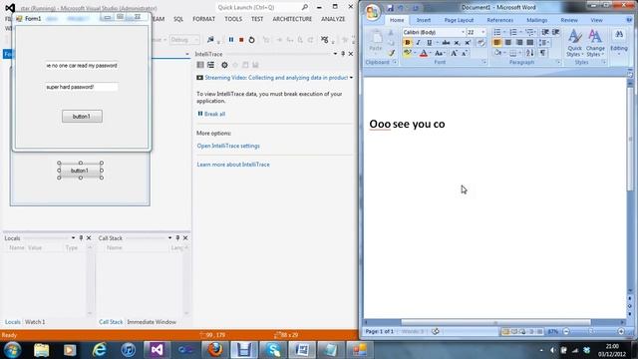Open IntelliTrace window position dropdown arrow
The image size is (638, 359).
pyautogui.click(x=335, y=54)
